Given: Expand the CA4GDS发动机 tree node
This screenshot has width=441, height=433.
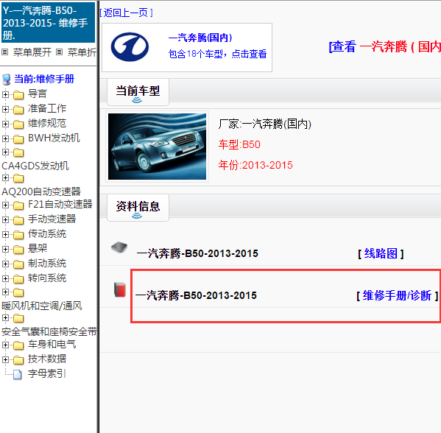Looking at the screenshot, I should (5, 152).
